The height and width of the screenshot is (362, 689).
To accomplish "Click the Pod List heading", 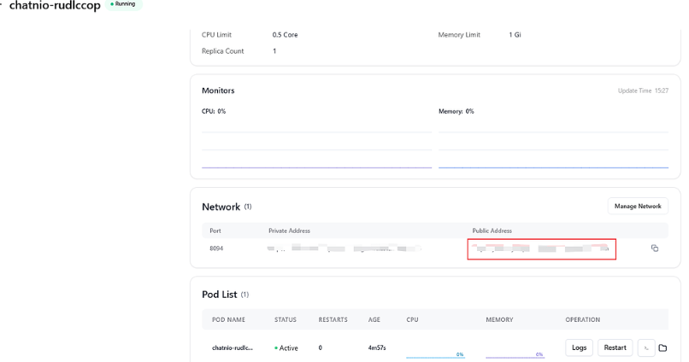I will pos(220,295).
